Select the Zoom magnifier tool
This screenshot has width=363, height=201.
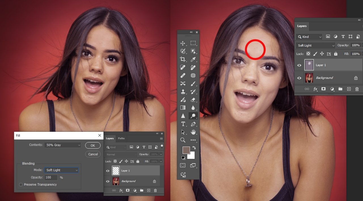pos(183,140)
